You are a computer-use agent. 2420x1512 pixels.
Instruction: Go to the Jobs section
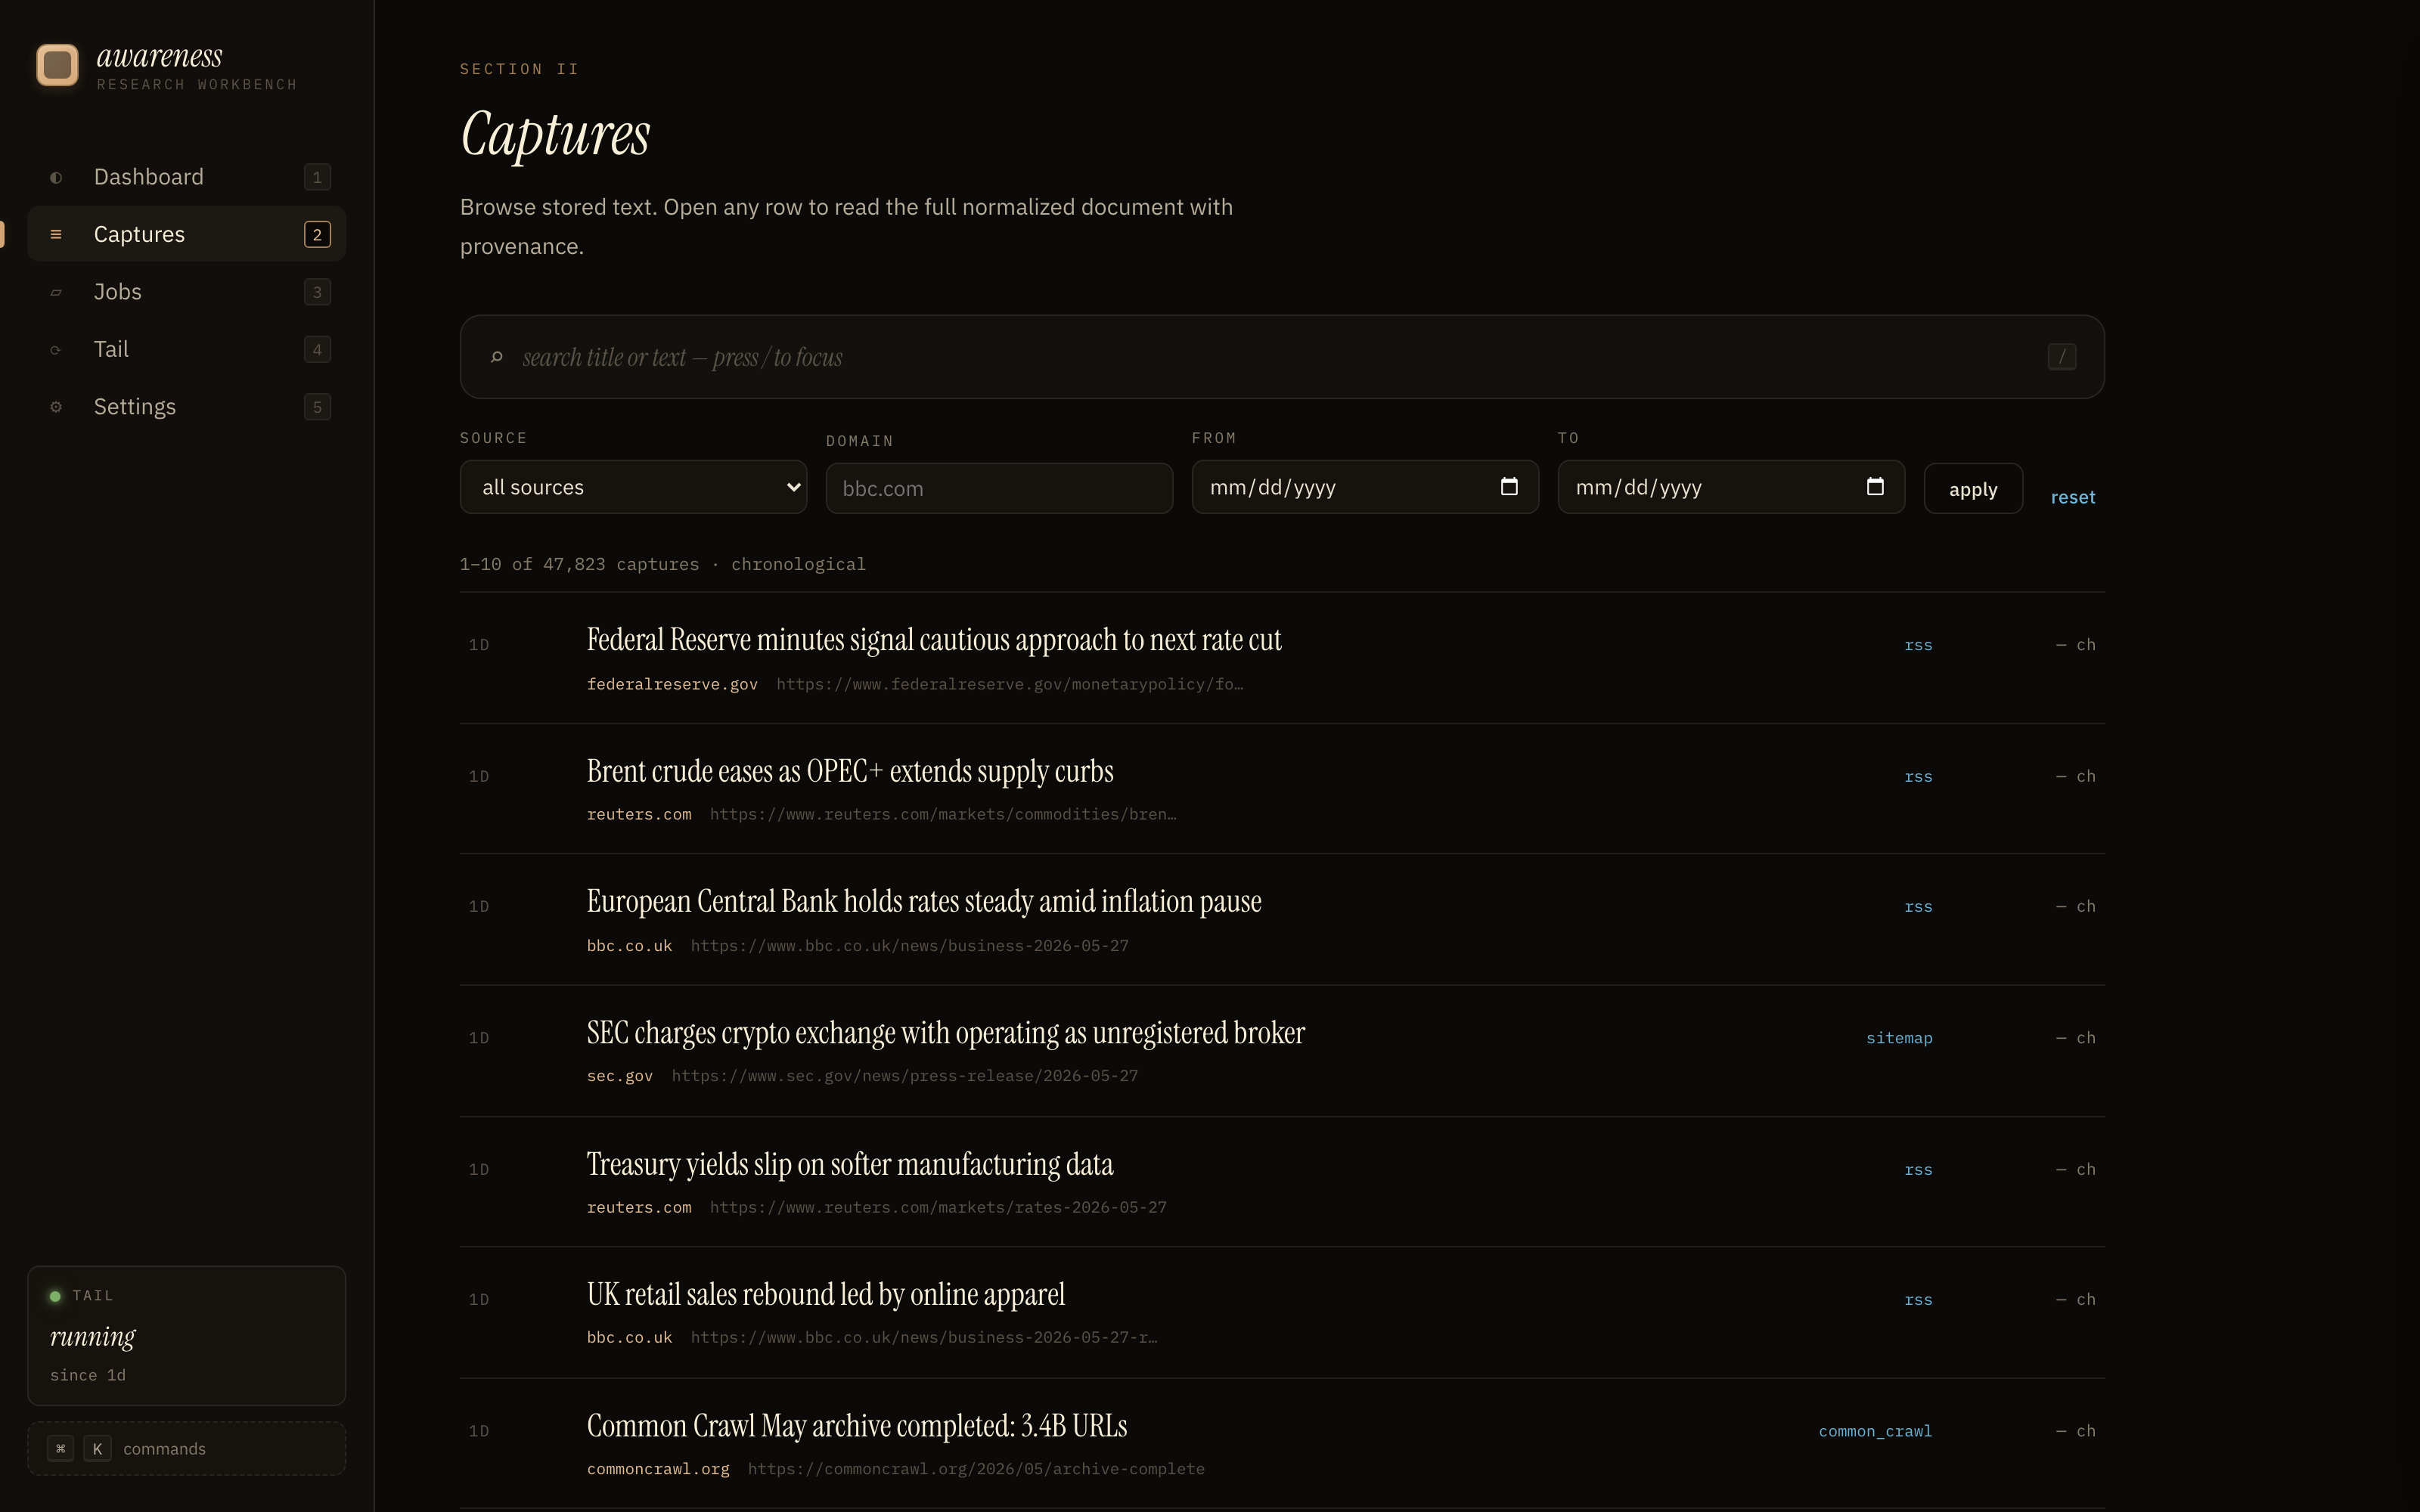(187, 292)
